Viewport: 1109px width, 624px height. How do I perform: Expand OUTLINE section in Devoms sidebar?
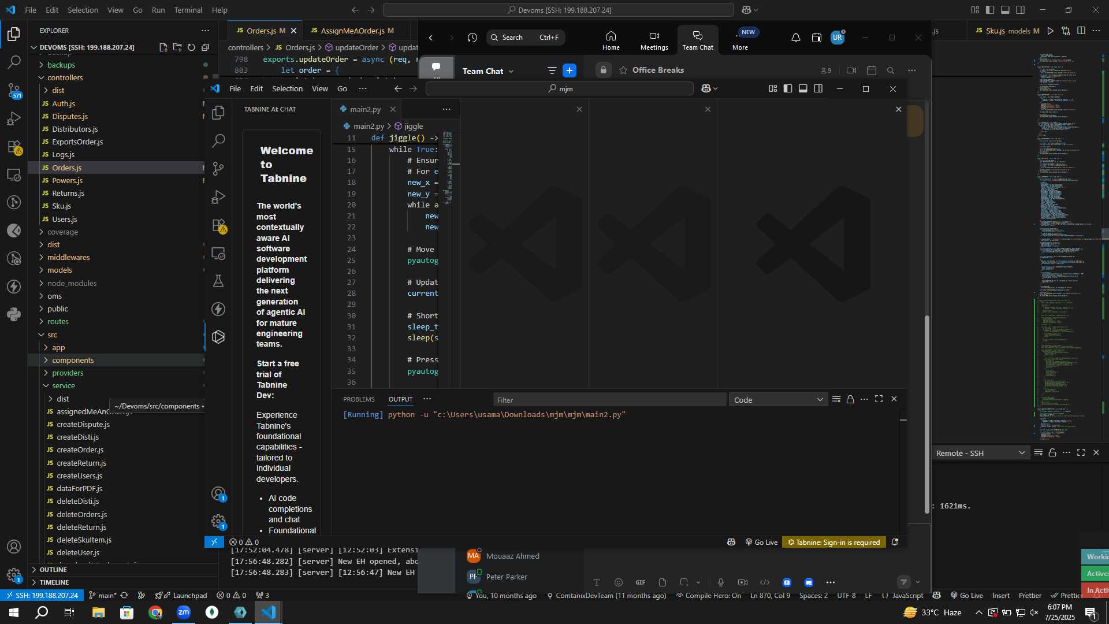click(53, 570)
